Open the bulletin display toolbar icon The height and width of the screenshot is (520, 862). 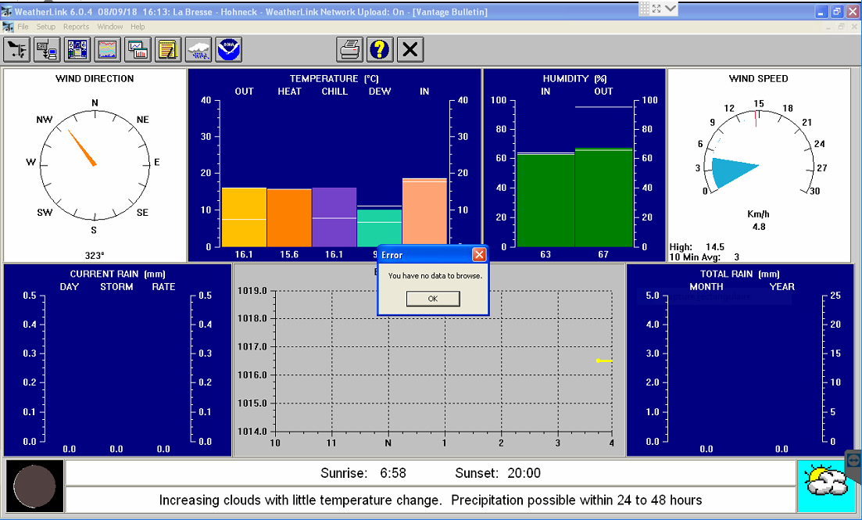pos(77,49)
